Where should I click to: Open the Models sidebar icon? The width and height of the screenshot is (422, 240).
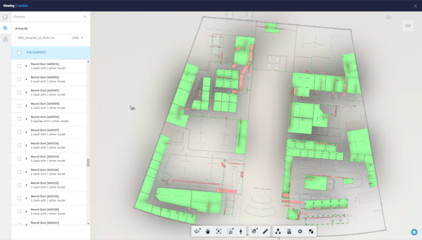[5, 17]
